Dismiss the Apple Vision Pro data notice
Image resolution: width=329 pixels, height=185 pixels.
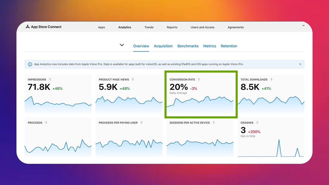coord(300,64)
